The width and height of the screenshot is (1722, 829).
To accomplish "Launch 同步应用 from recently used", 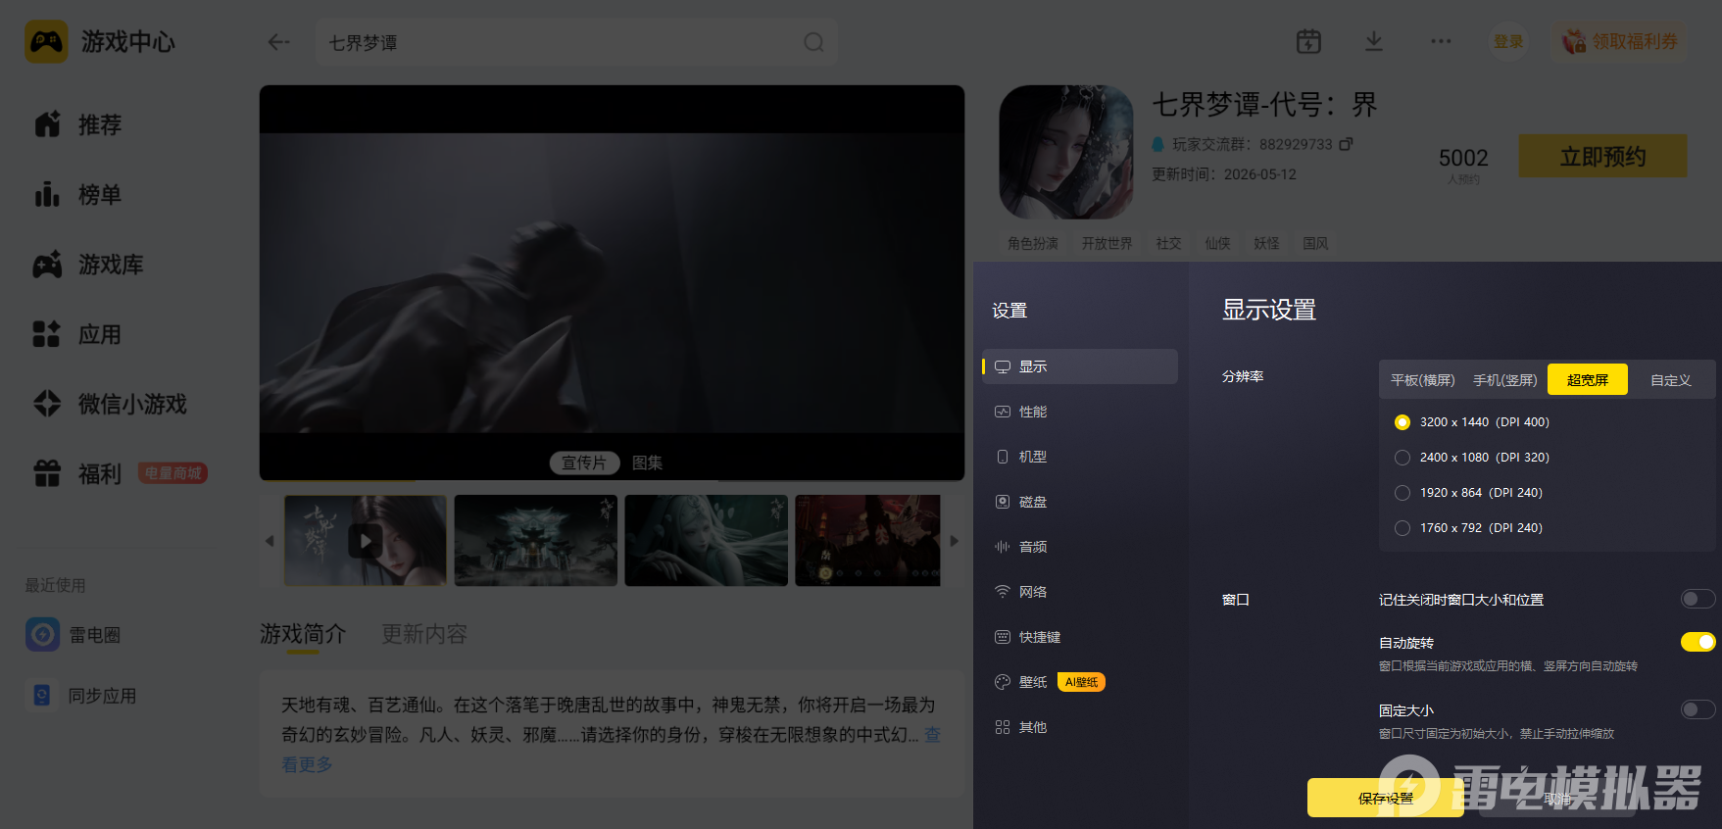I will coord(81,696).
